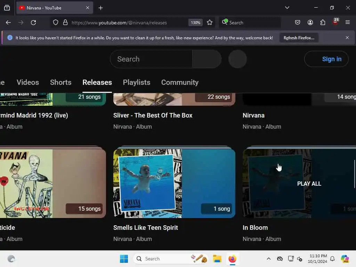Viewport: 356px width, 267px height.
Task: Click the 130% zoom level badge
Action: pos(195,23)
